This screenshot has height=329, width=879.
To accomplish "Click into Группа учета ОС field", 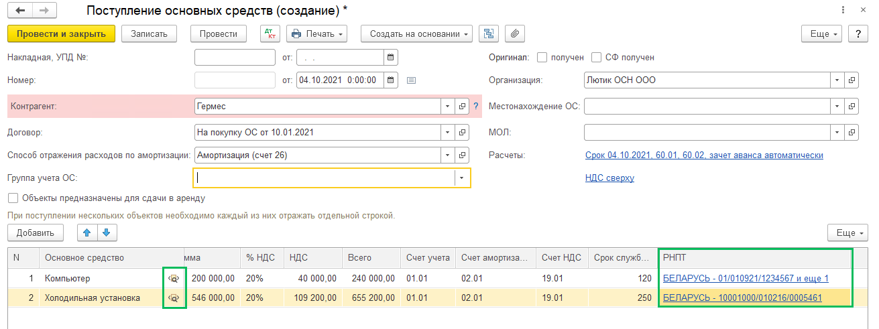I will pyautogui.click(x=325, y=178).
